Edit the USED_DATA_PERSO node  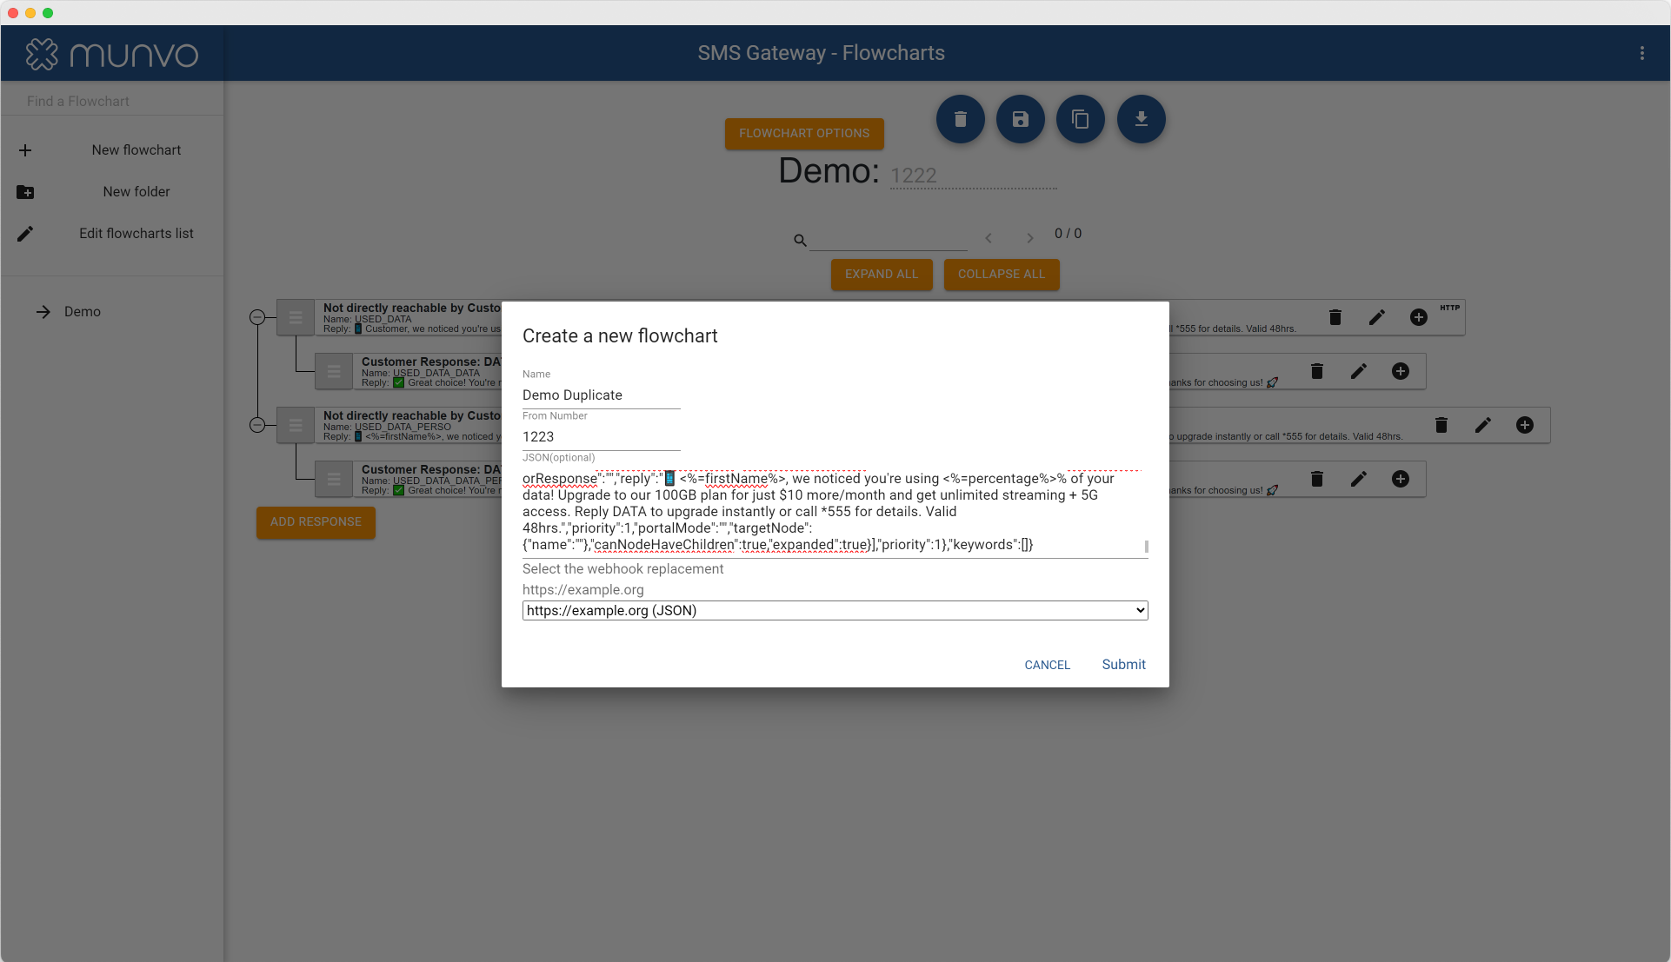[x=1483, y=425]
